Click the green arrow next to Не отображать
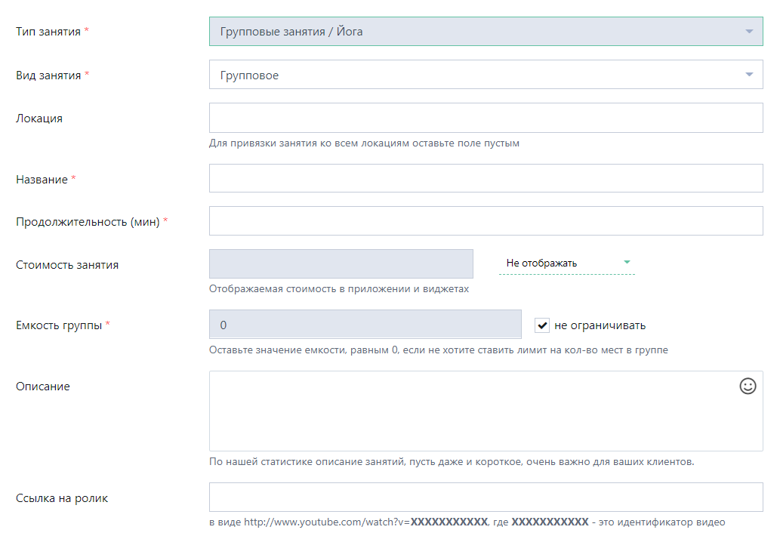 click(627, 262)
